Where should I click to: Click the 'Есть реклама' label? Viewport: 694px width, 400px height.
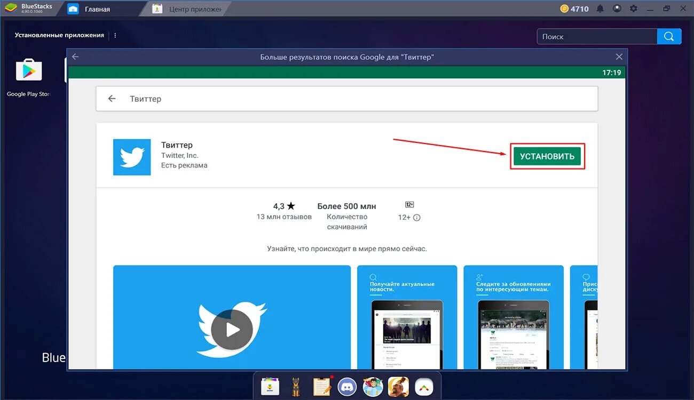click(x=184, y=165)
